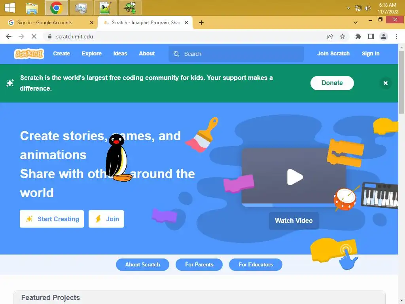Click the Scratch logo in the navbar
This screenshot has height=304, width=405.
tap(29, 54)
